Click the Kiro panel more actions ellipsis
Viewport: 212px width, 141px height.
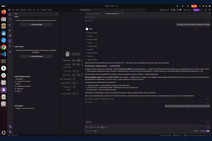coord(57,14)
